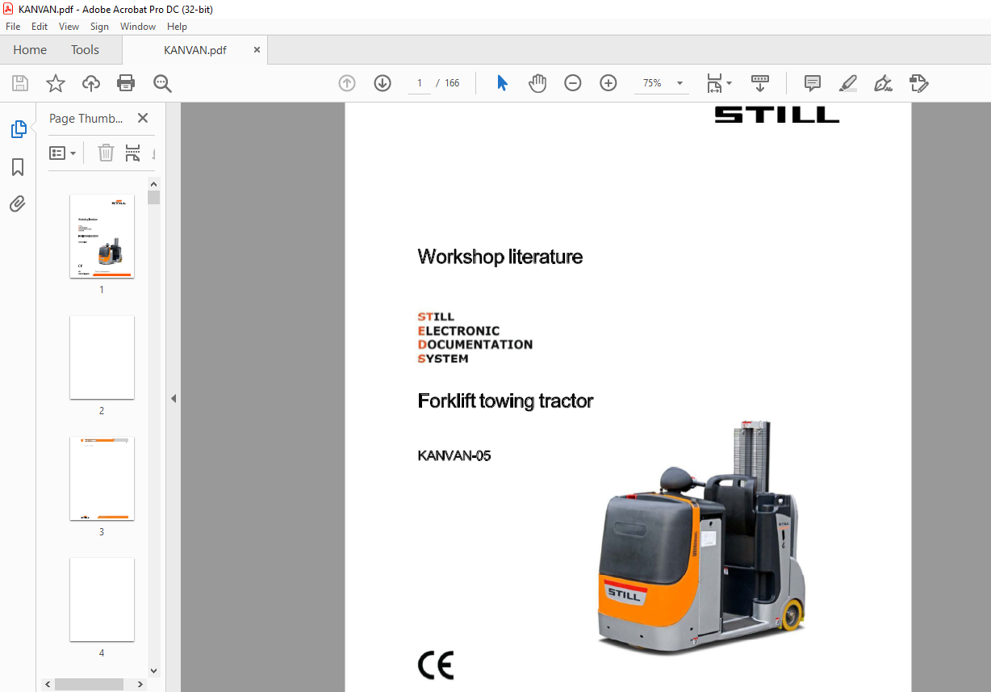Click the Stamp tool icon

pyautogui.click(x=919, y=83)
